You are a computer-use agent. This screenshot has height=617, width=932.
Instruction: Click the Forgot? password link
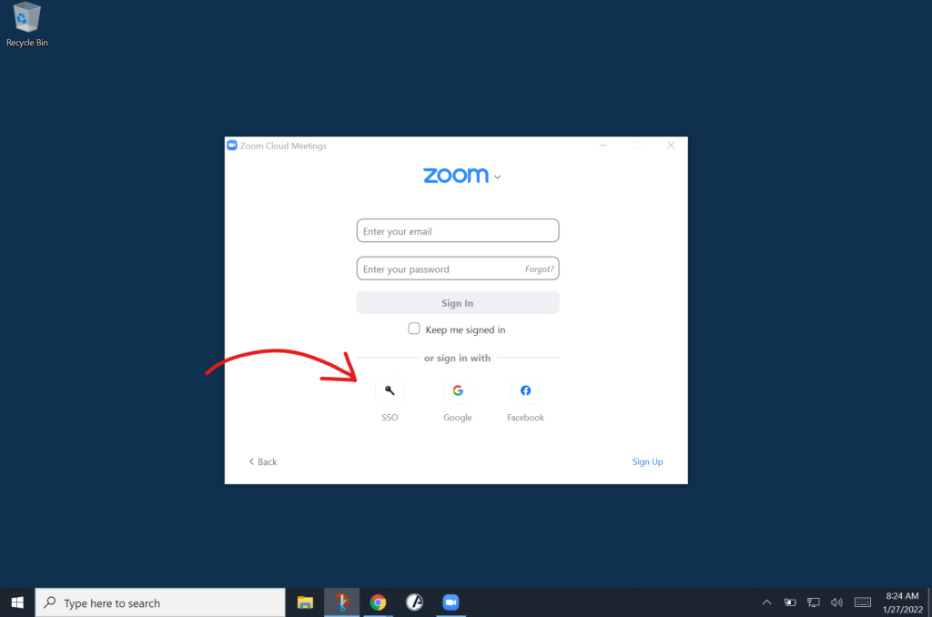pos(539,269)
